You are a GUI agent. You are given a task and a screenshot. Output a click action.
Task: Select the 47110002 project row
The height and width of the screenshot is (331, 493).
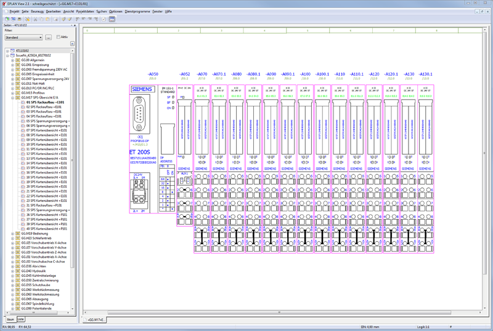pyautogui.click(x=22, y=50)
